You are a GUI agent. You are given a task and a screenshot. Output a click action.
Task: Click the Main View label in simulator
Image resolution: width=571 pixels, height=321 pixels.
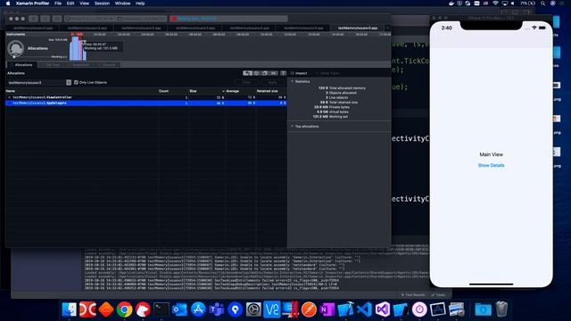(x=491, y=154)
